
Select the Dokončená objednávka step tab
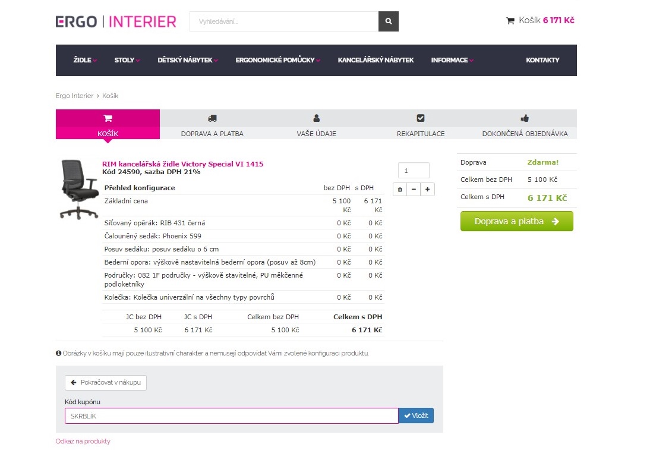click(525, 124)
